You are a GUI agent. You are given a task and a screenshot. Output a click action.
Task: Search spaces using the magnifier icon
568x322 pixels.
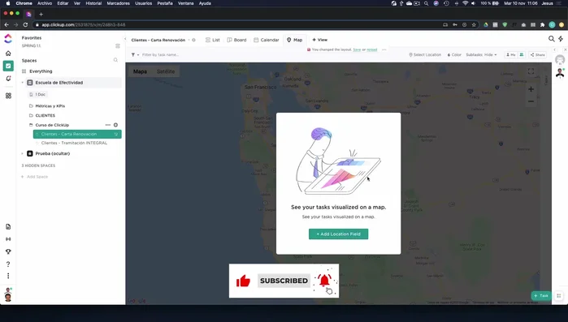[x=115, y=60]
